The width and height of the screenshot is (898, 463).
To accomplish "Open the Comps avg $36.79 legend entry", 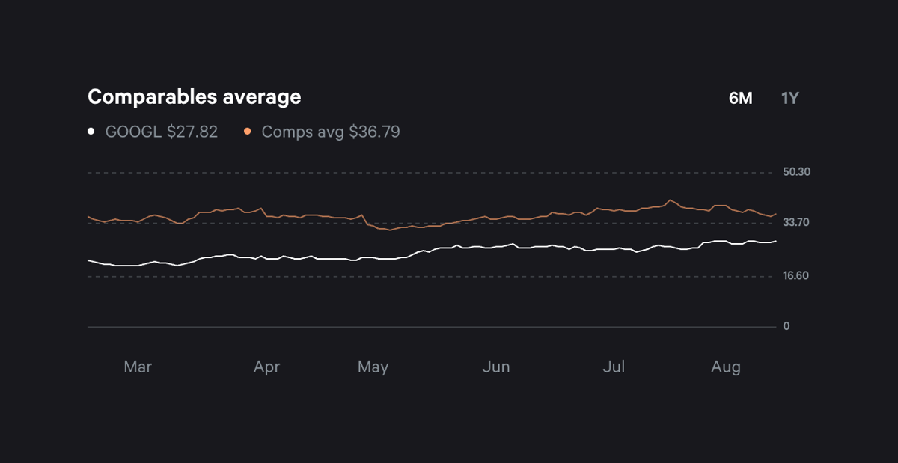I will pyautogui.click(x=330, y=131).
